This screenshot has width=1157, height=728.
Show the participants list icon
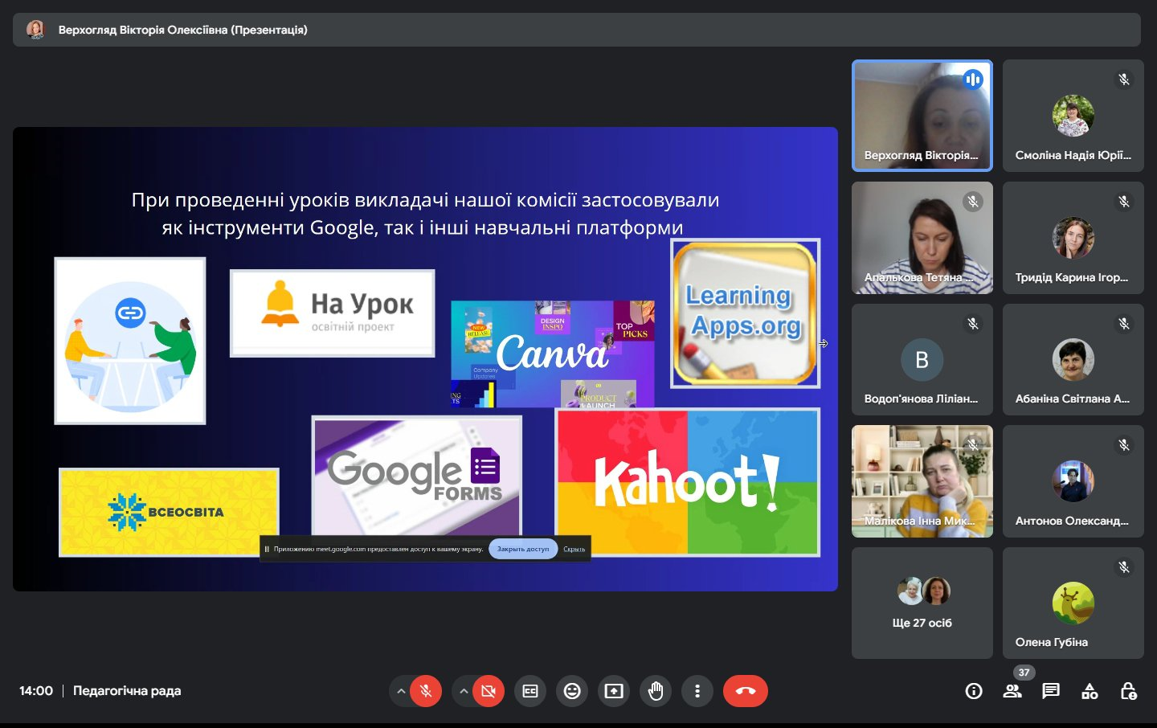pos(1012,691)
